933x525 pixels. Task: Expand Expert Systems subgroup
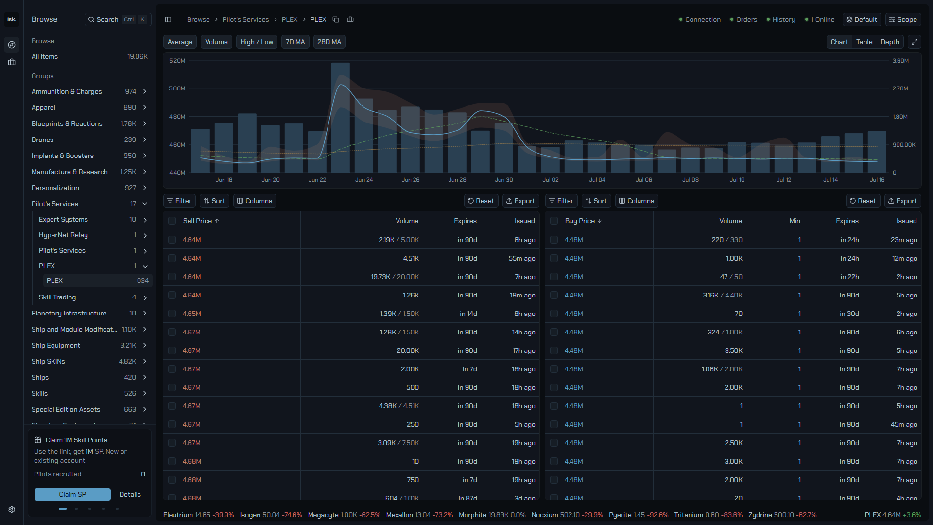pyautogui.click(x=145, y=220)
